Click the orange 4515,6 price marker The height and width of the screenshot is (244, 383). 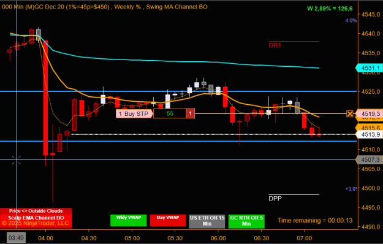(x=369, y=128)
